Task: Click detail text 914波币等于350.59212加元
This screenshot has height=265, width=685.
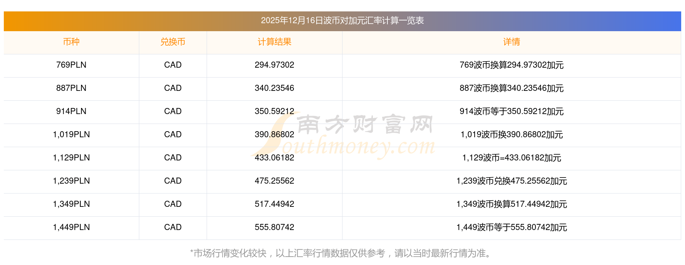Action: (511, 111)
